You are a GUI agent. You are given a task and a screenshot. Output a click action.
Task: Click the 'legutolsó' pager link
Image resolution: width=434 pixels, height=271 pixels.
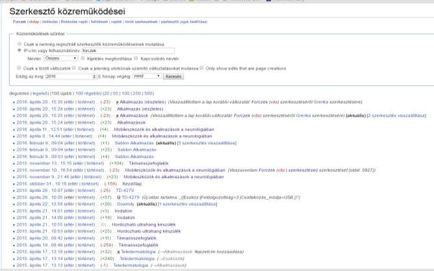coord(19,94)
